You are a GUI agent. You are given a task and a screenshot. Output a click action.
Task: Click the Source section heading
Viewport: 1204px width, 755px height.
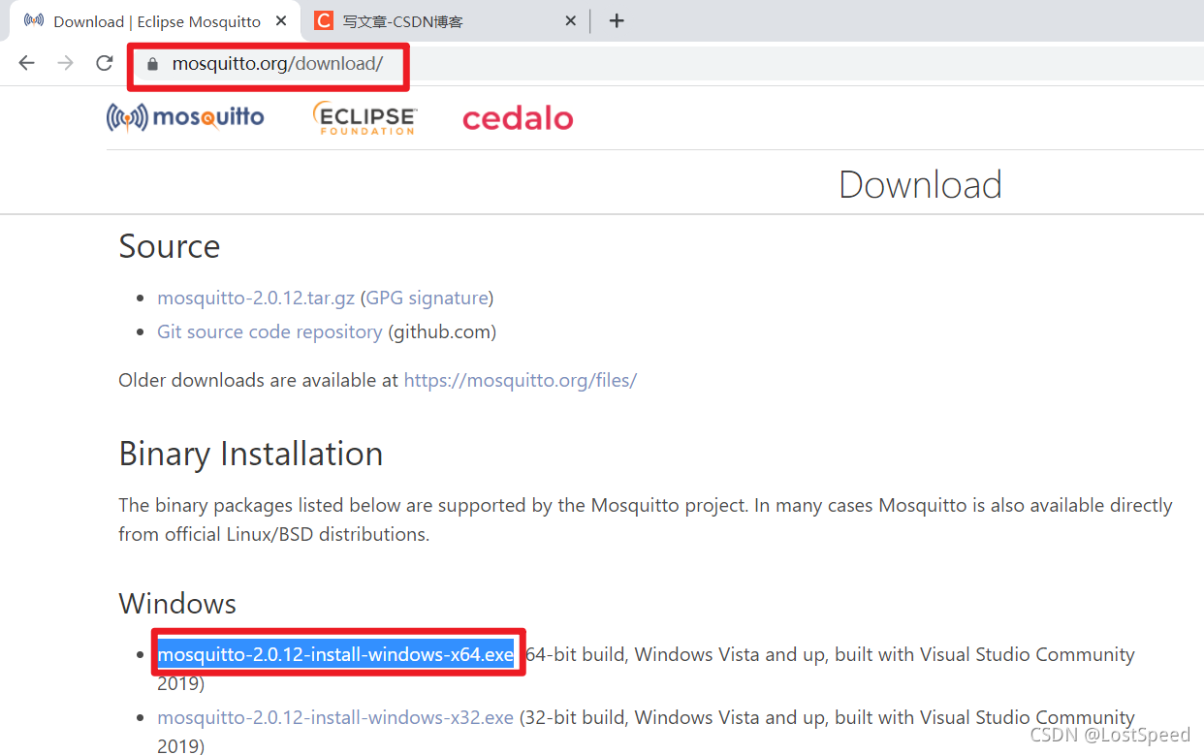coord(170,246)
